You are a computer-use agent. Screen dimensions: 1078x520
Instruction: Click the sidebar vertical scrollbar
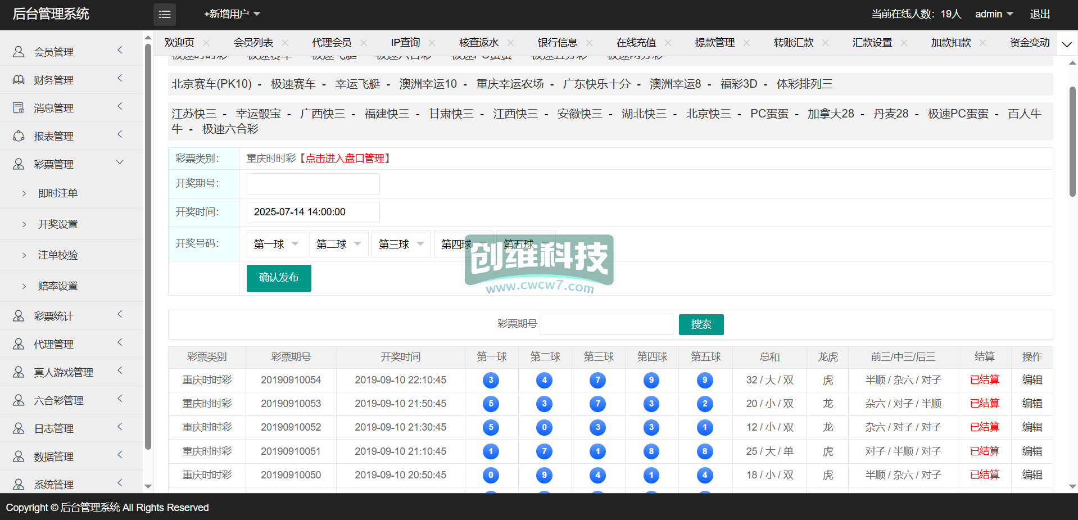point(148,247)
